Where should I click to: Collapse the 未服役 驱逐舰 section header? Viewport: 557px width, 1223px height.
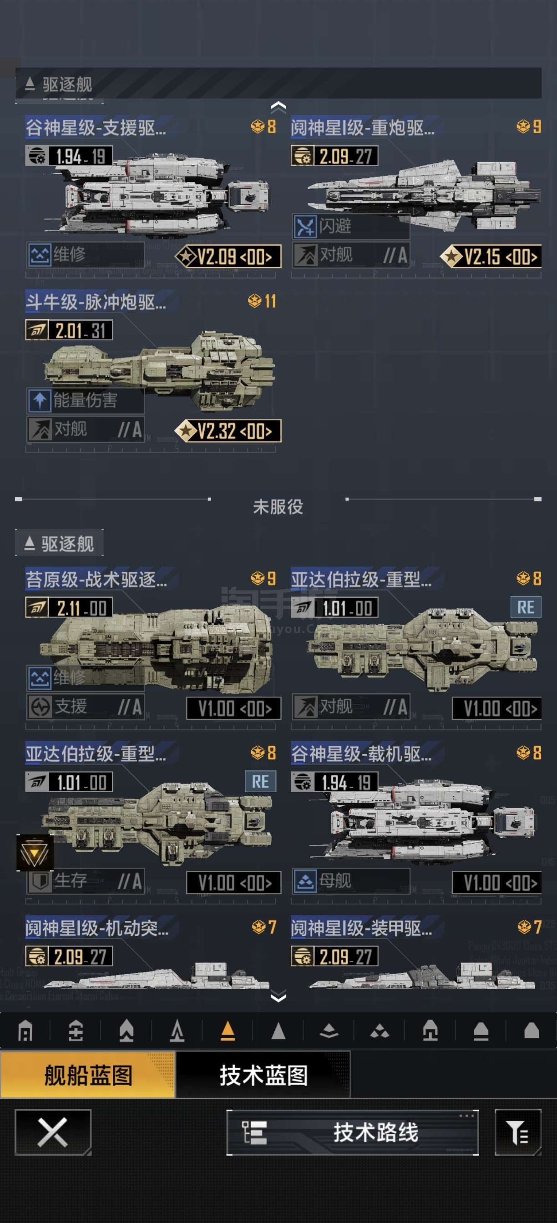coord(59,543)
